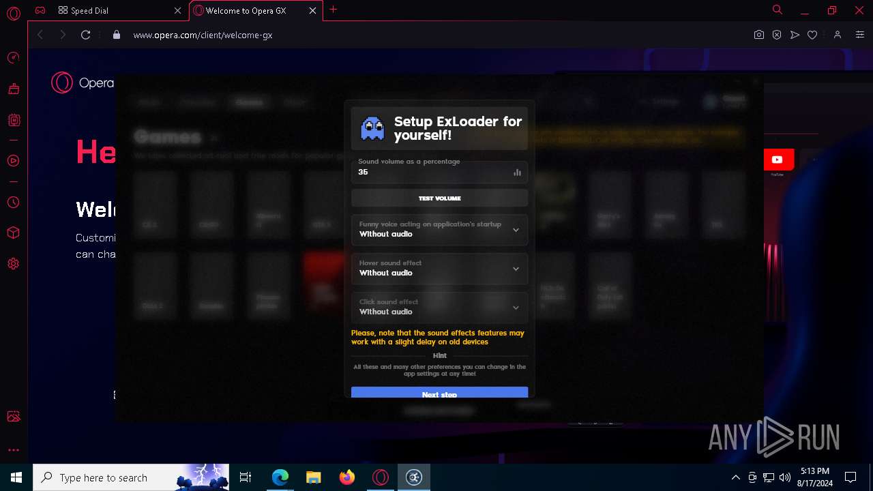Reload the current page

85,35
